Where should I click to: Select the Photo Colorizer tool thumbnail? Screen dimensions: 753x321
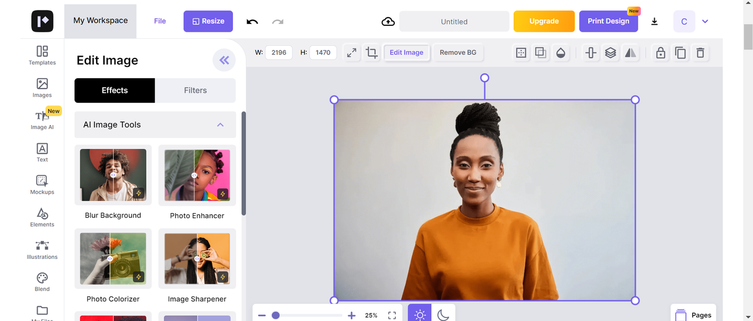pyautogui.click(x=113, y=259)
